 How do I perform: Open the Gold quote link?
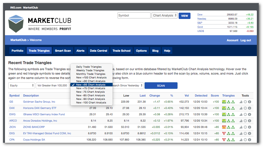(x=200, y=27)
